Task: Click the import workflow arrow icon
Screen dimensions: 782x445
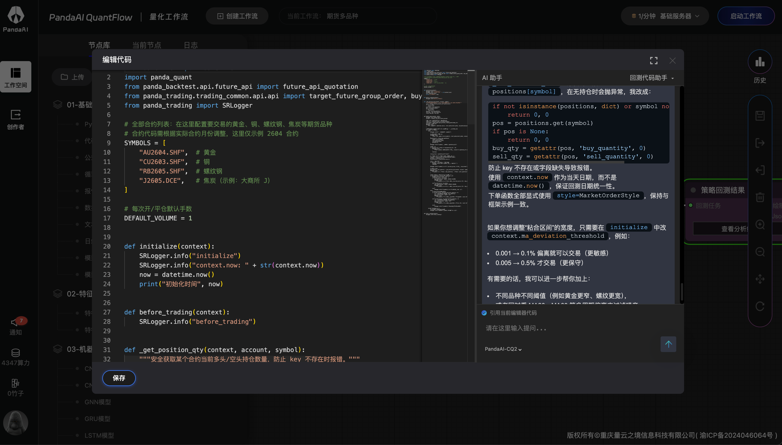Action: pos(760,170)
